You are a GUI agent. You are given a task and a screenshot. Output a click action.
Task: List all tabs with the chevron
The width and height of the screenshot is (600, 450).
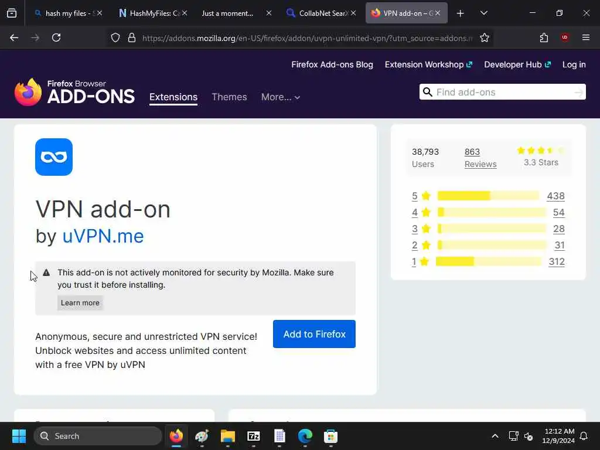(x=483, y=13)
